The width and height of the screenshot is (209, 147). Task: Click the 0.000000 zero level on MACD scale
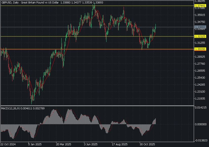click(201, 124)
